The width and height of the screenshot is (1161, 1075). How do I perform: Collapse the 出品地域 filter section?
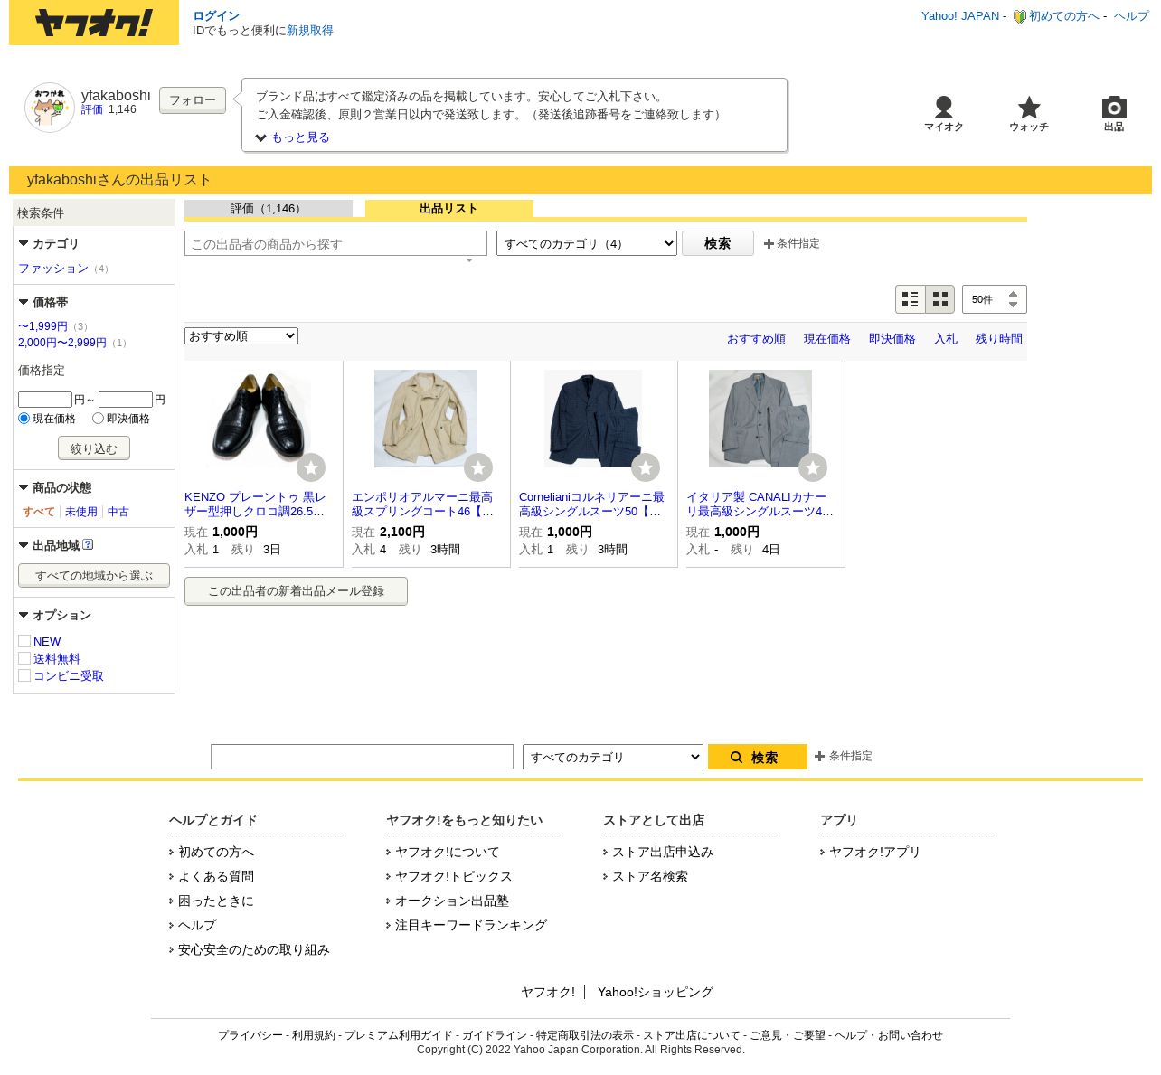point(24,546)
